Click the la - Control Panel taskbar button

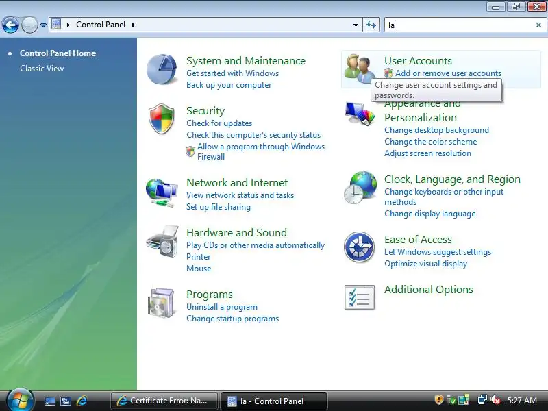(x=273, y=401)
